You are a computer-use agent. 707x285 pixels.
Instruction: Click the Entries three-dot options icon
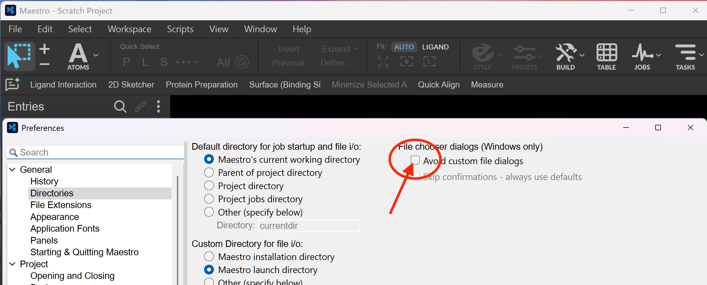pyautogui.click(x=158, y=106)
